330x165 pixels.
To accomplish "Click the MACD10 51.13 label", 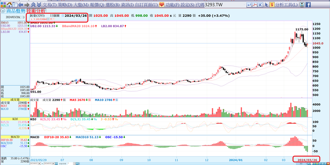I will tap(88, 137).
